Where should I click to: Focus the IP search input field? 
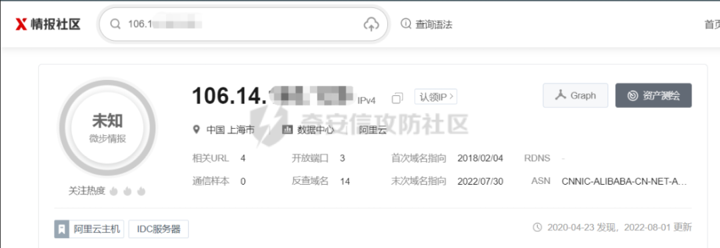click(244, 25)
